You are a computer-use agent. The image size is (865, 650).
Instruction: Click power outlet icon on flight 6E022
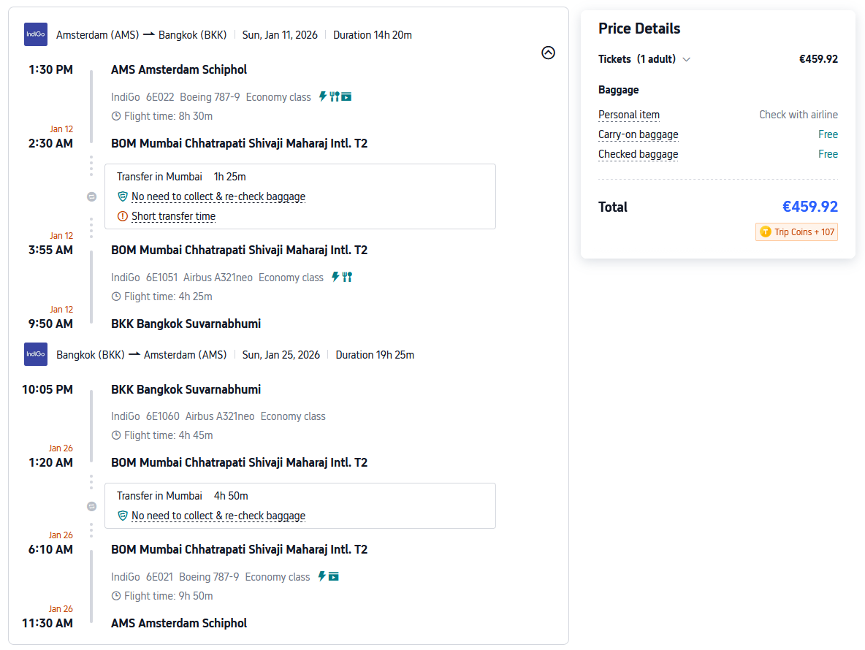click(x=323, y=96)
